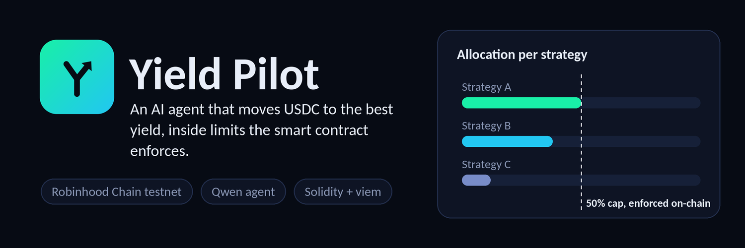Click the Strategy A label

[486, 87]
